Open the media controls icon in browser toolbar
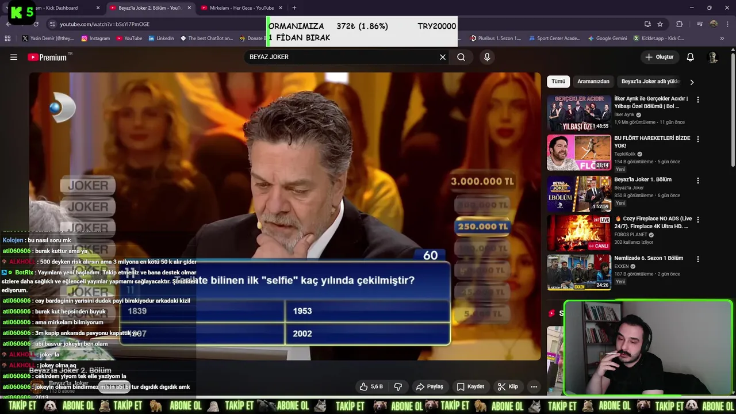736x414 pixels. 700,24
